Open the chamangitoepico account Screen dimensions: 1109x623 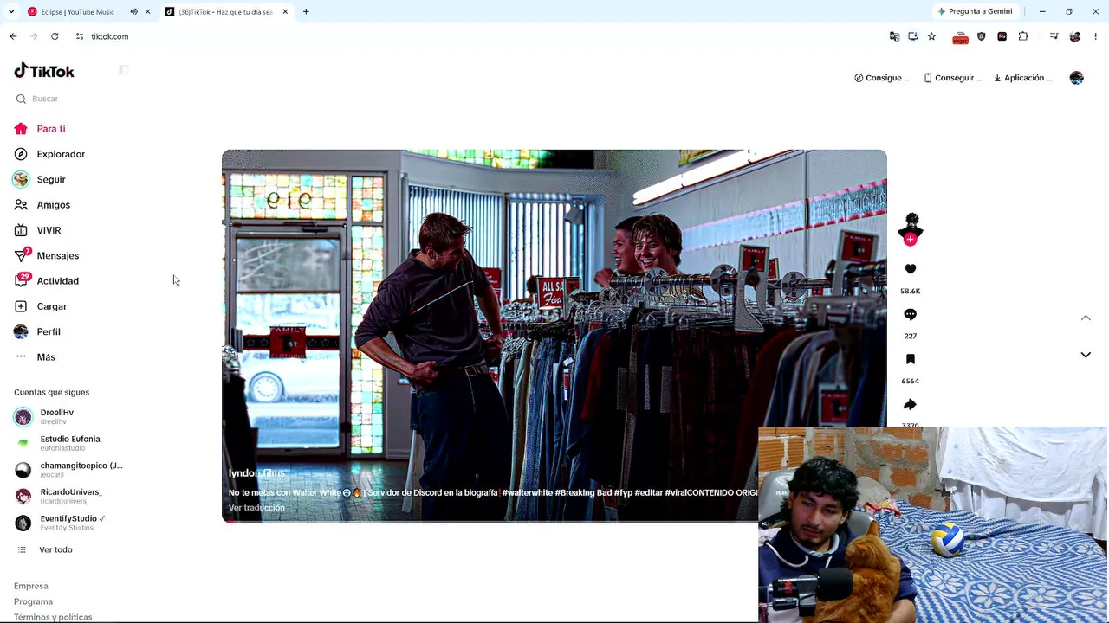[x=68, y=470]
